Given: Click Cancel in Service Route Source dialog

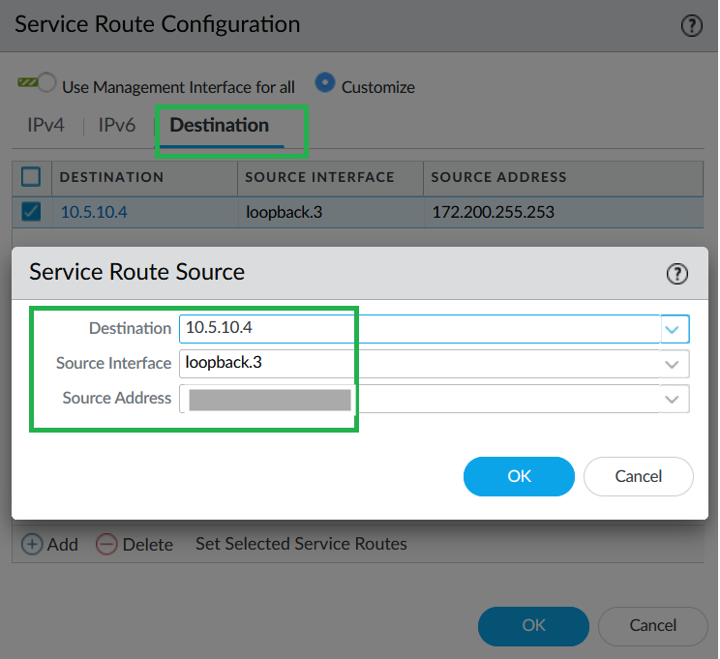Looking at the screenshot, I should click(638, 476).
